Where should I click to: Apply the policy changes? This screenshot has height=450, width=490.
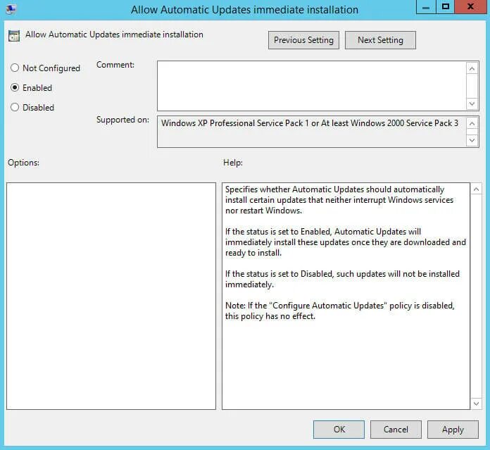pyautogui.click(x=453, y=430)
